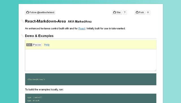Click the <MarkedArea/> code snippet
This screenshot has width=181, height=103.
tap(36, 79)
